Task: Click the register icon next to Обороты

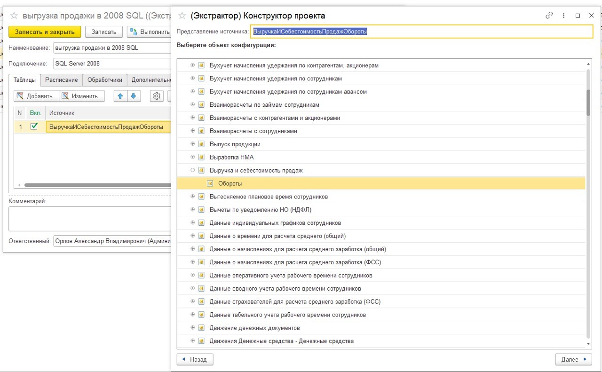Action: 210,183
